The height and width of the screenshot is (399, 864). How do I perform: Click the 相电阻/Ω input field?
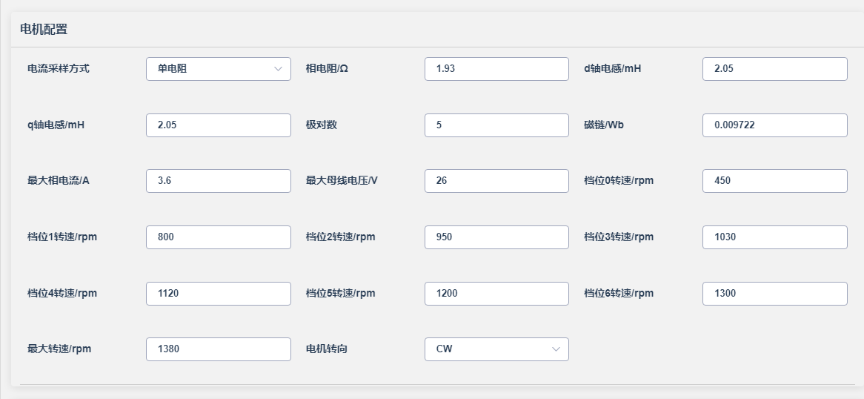496,69
